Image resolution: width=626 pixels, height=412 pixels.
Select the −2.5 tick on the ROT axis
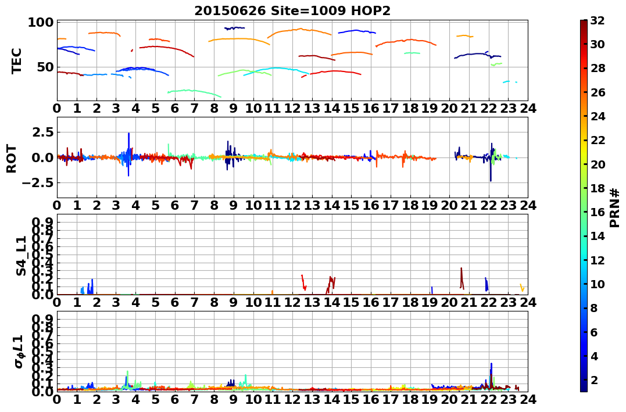click(37, 183)
